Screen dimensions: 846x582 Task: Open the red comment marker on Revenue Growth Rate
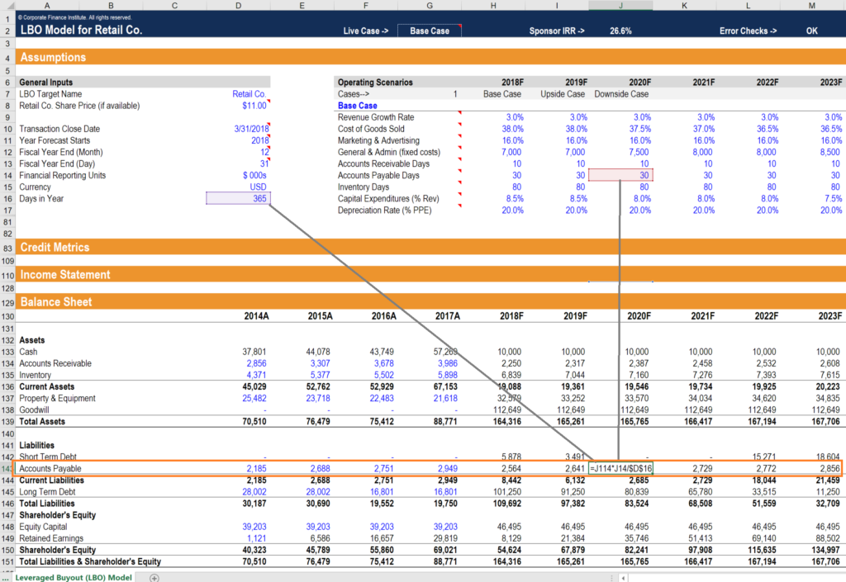(459, 116)
